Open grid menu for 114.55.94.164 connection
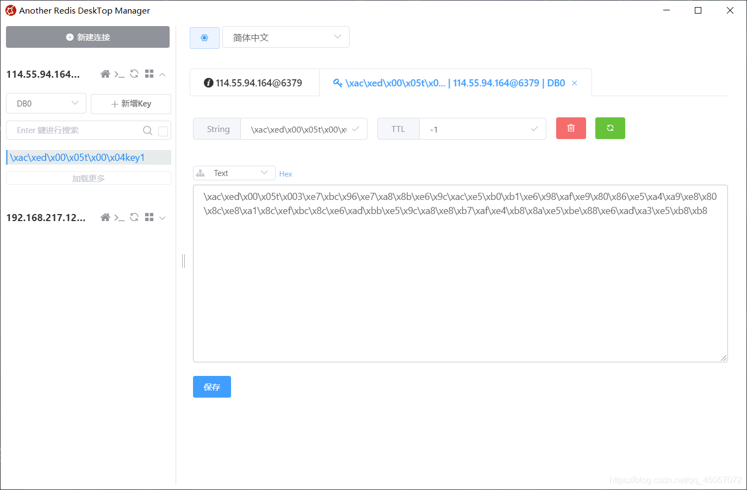747x490 pixels. click(x=149, y=74)
